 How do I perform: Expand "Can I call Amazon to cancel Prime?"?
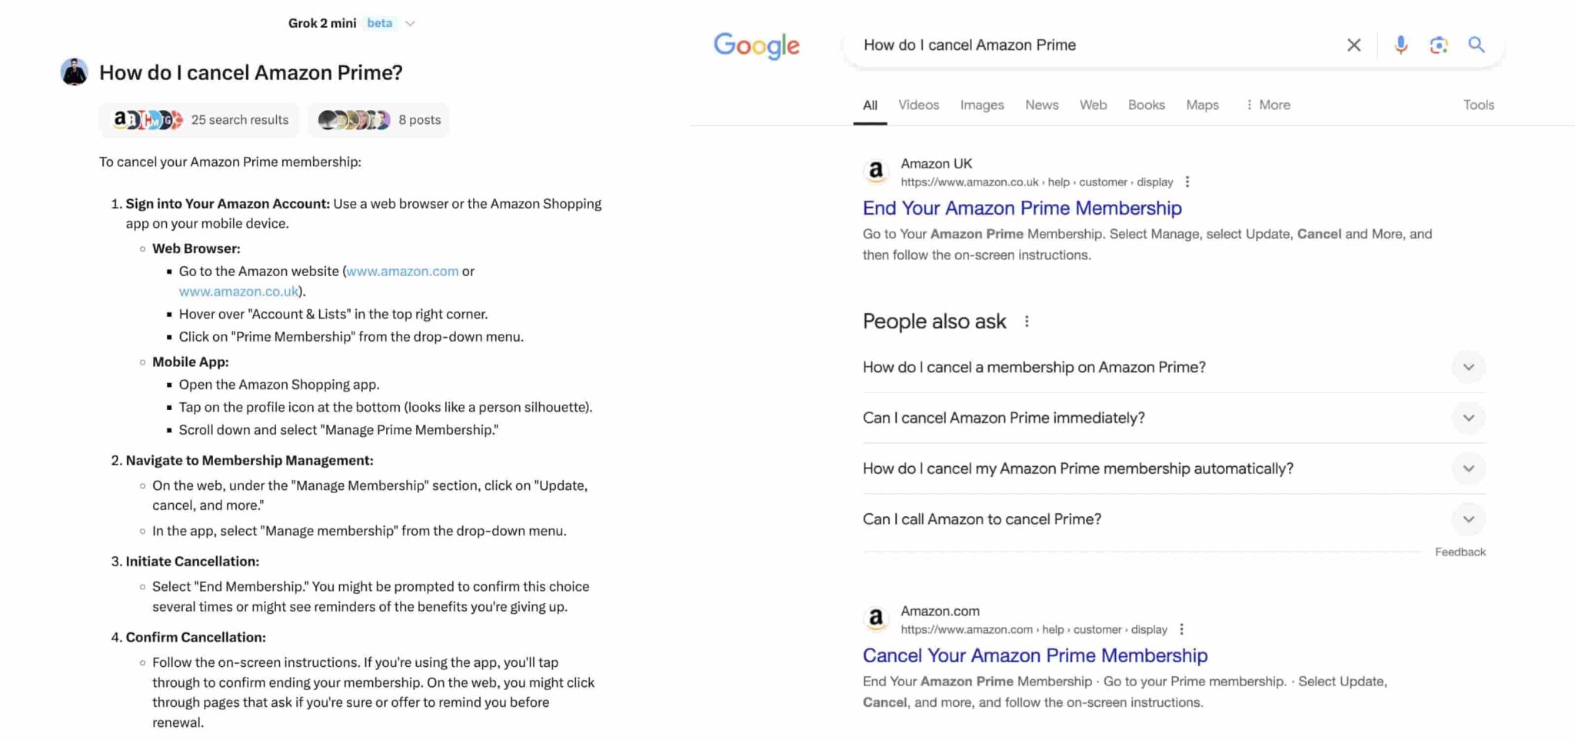tap(1468, 518)
